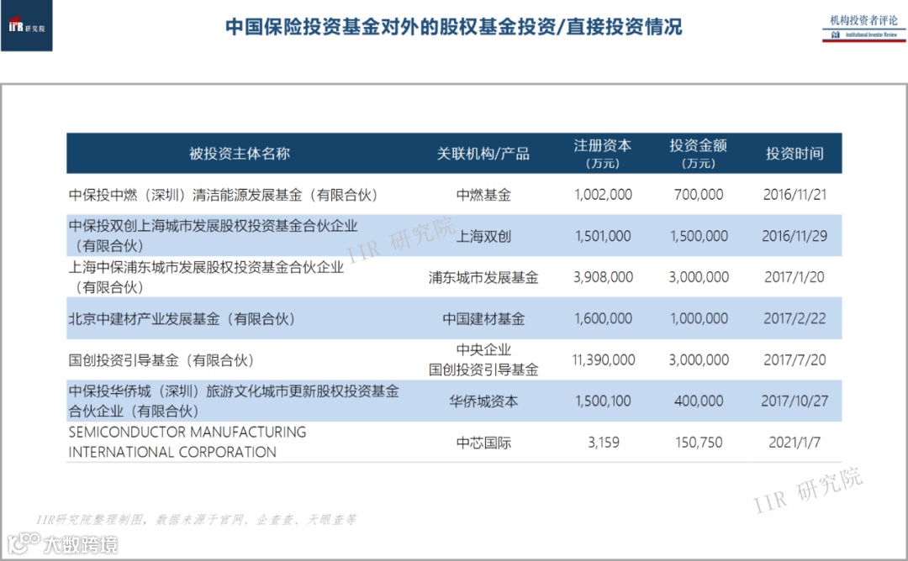Select the 1,500,000 investment amount
The width and height of the screenshot is (908, 561).
pyautogui.click(x=699, y=236)
